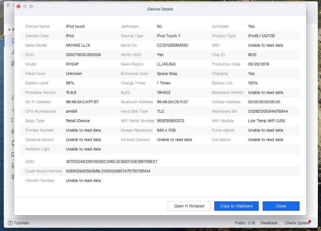Image resolution: width=321 pixels, height=231 pixels.
Task: Click the Open in Notepad button
Action: click(x=189, y=206)
